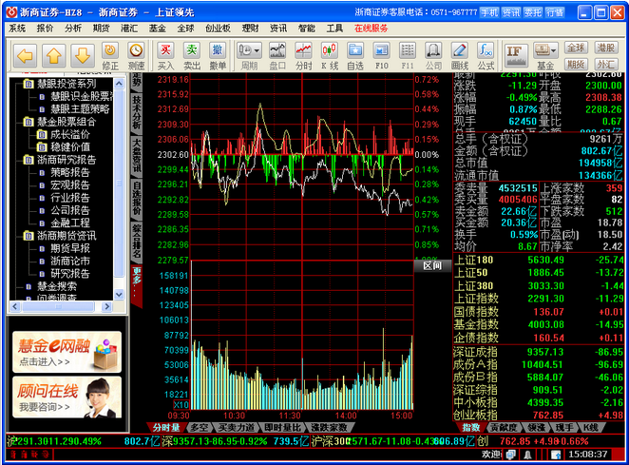
Task: Click the back arrow navigation icon
Action: [x=26, y=54]
